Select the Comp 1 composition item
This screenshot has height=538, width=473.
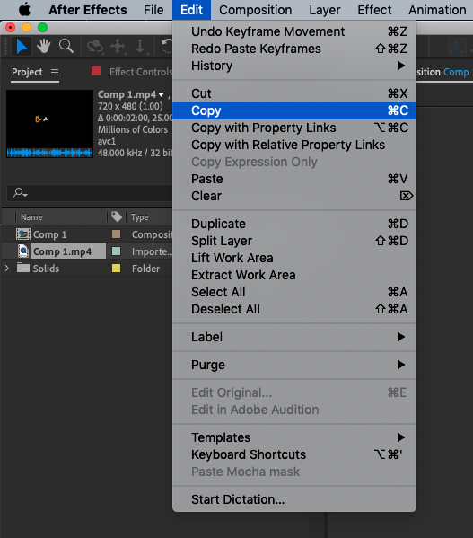coord(49,234)
